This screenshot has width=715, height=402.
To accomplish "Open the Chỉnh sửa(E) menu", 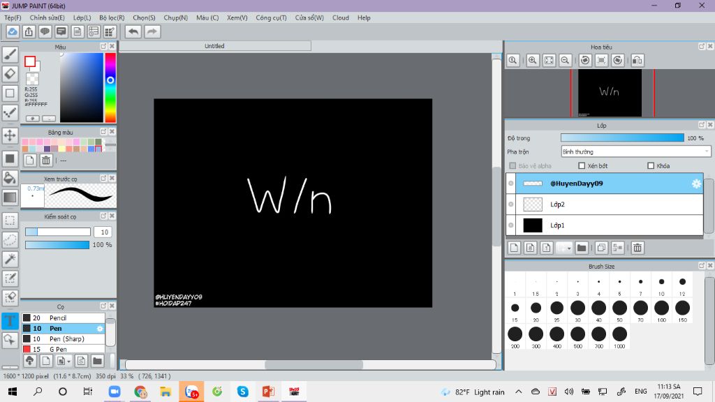I will click(47, 17).
